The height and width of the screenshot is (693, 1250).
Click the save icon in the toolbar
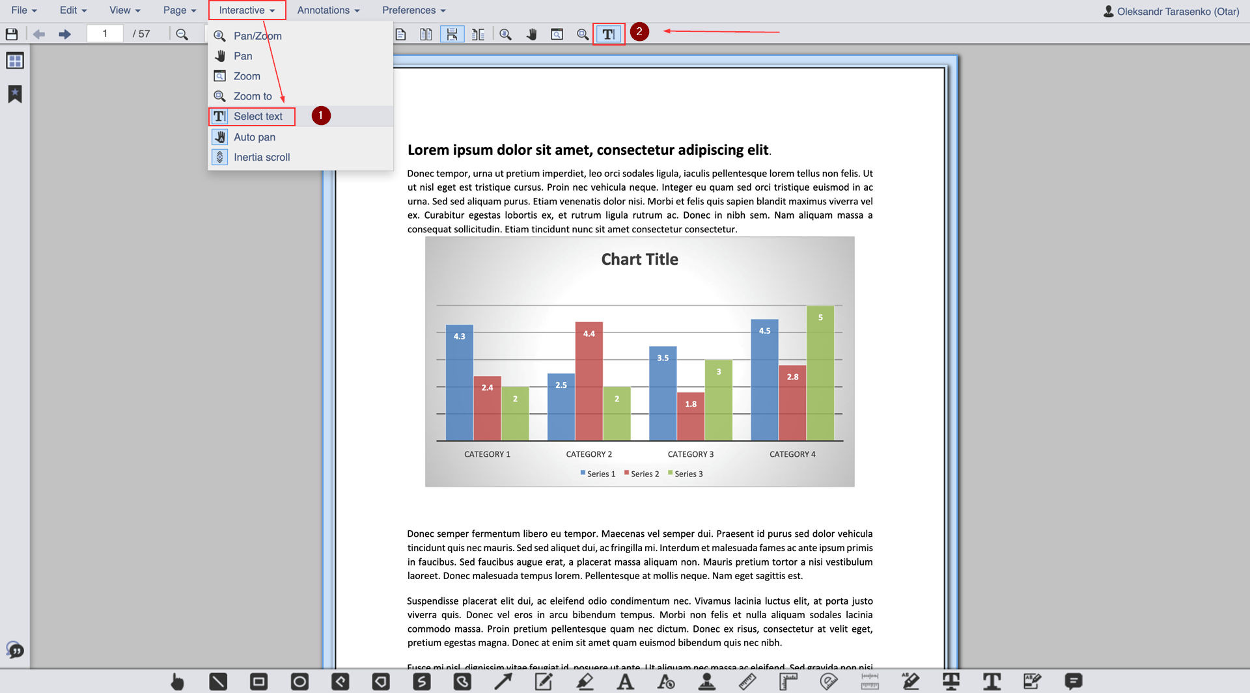pos(12,34)
